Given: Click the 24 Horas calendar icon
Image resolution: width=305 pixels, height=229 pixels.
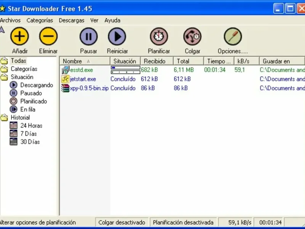Looking at the screenshot, I should [13, 126].
